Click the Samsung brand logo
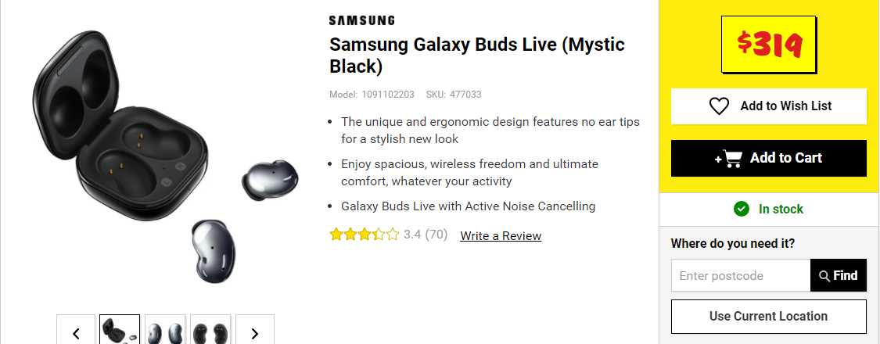Screen dimensions: 880x344 361,20
